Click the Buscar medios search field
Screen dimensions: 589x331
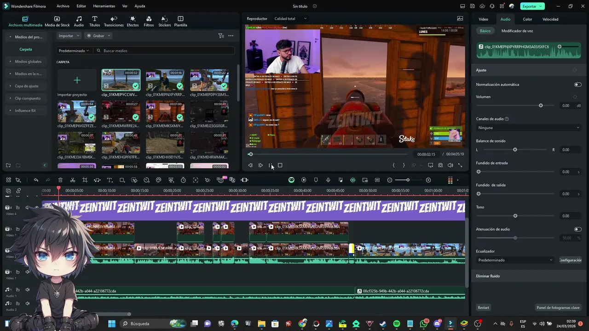164,51
